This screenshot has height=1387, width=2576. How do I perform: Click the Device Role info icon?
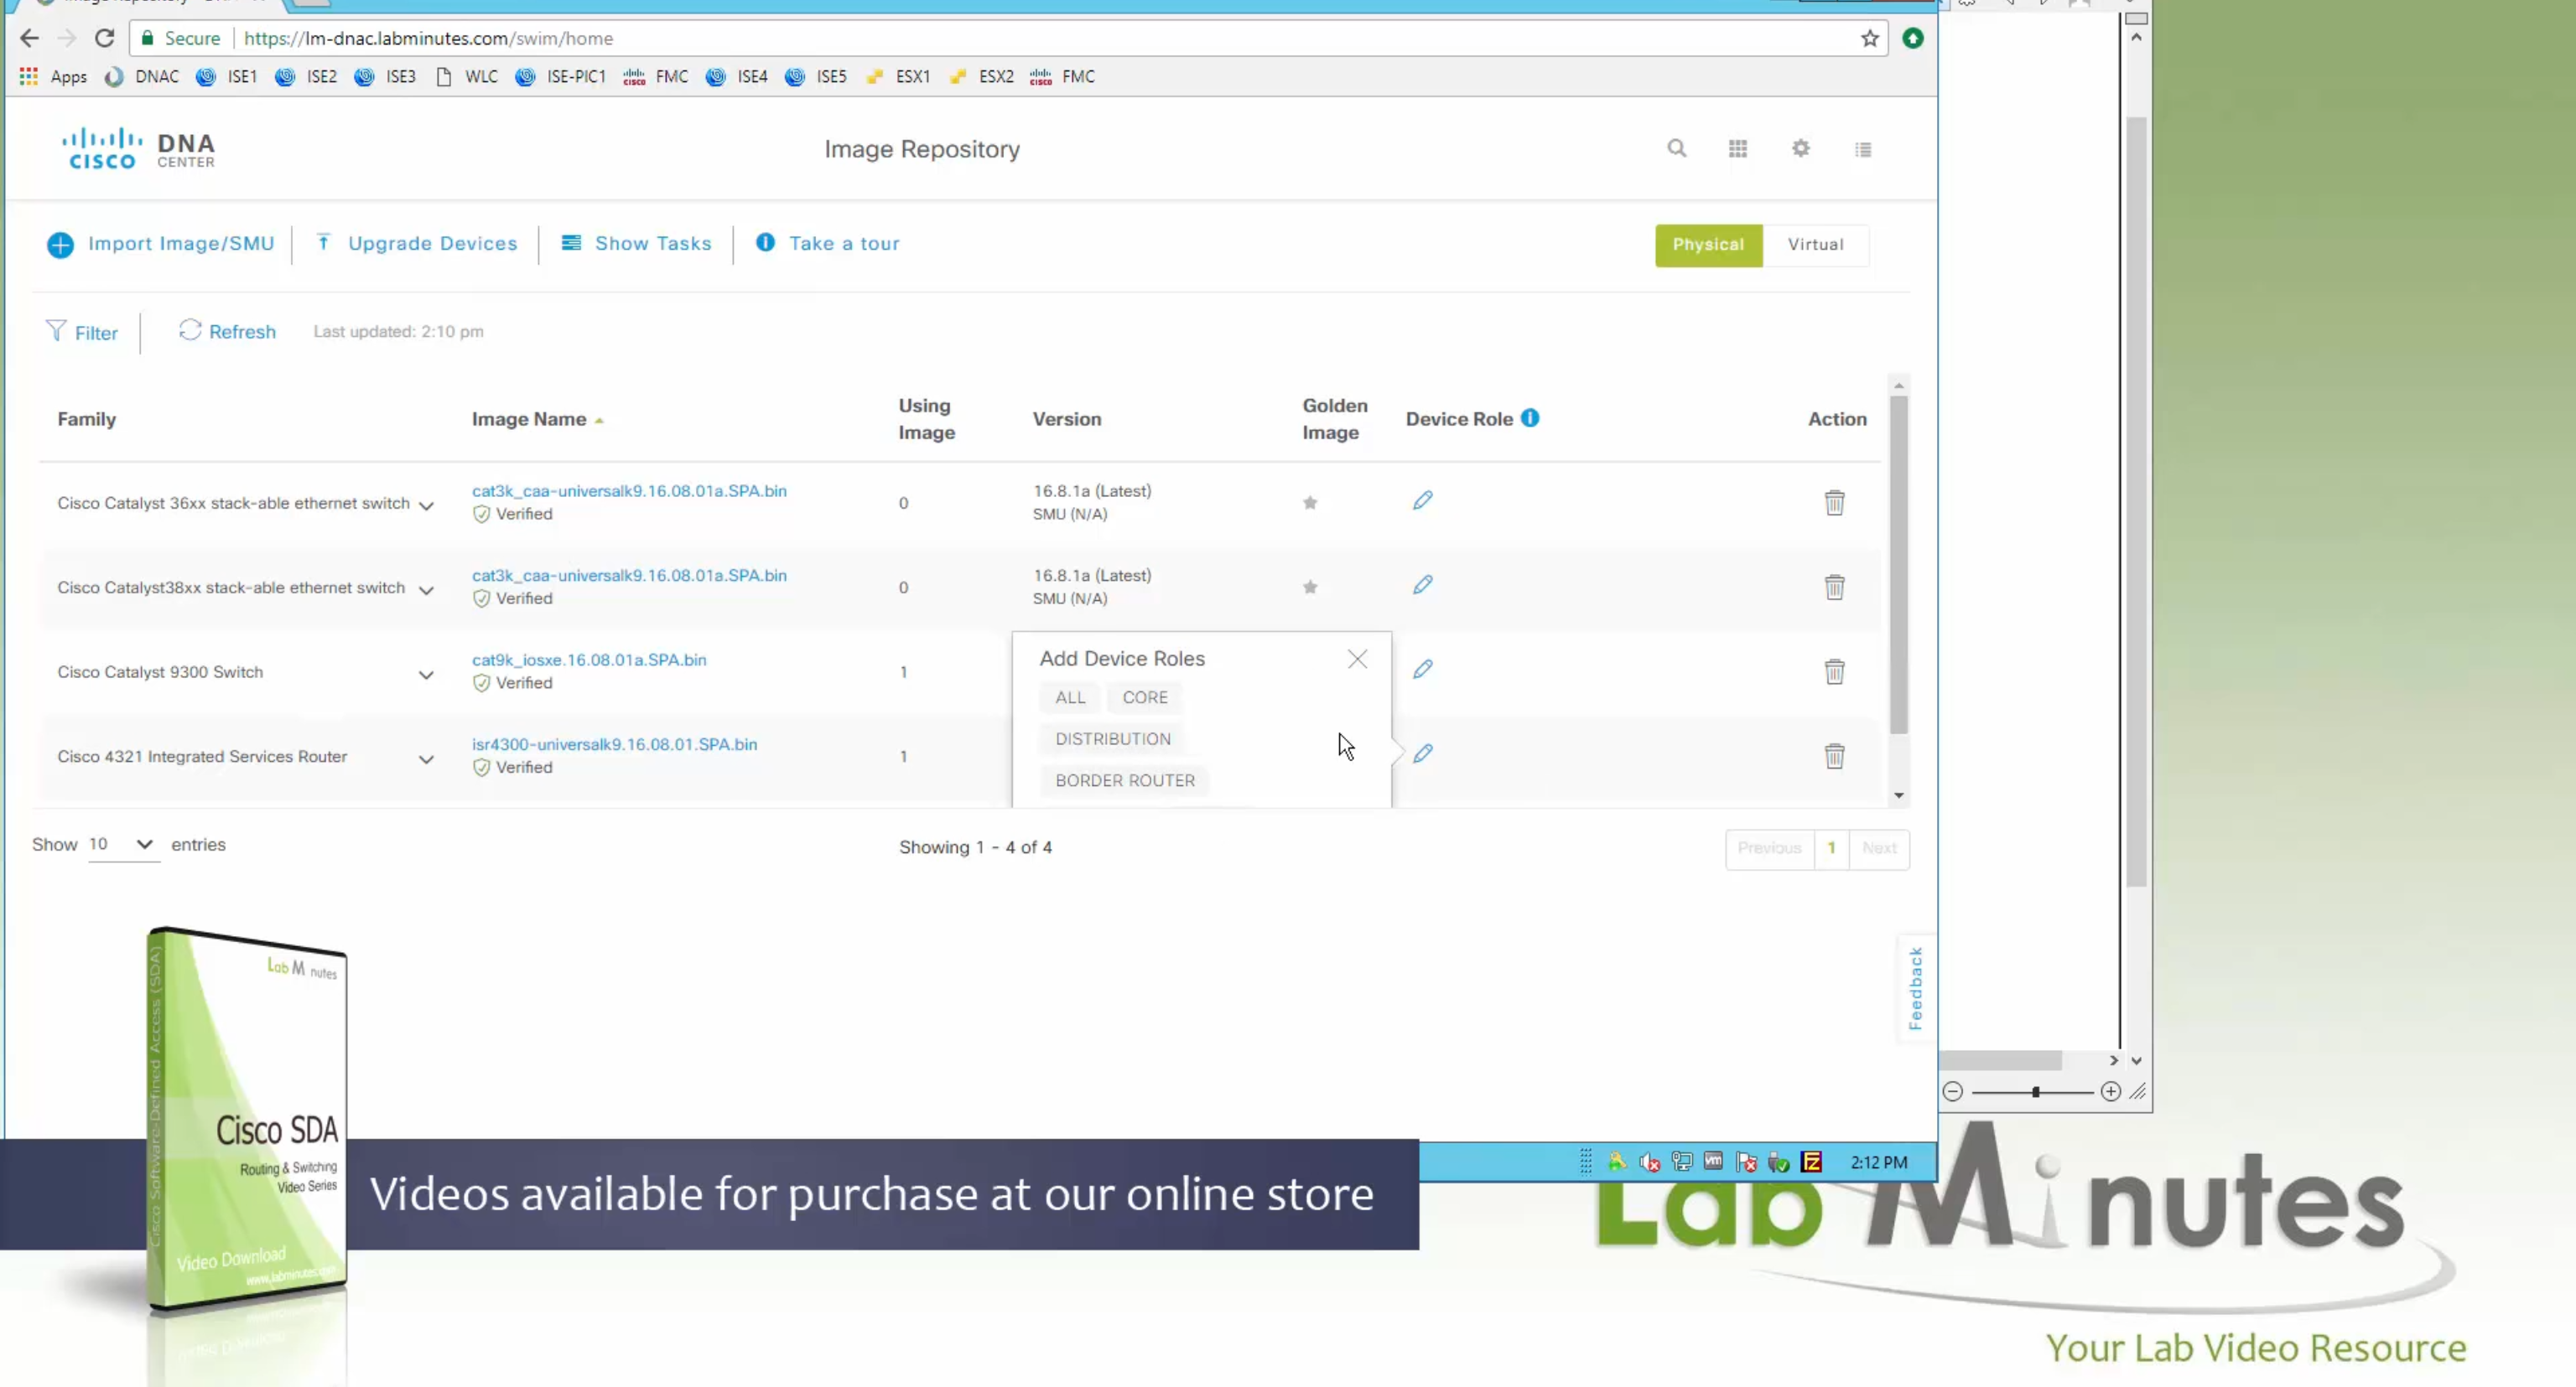pos(1530,417)
